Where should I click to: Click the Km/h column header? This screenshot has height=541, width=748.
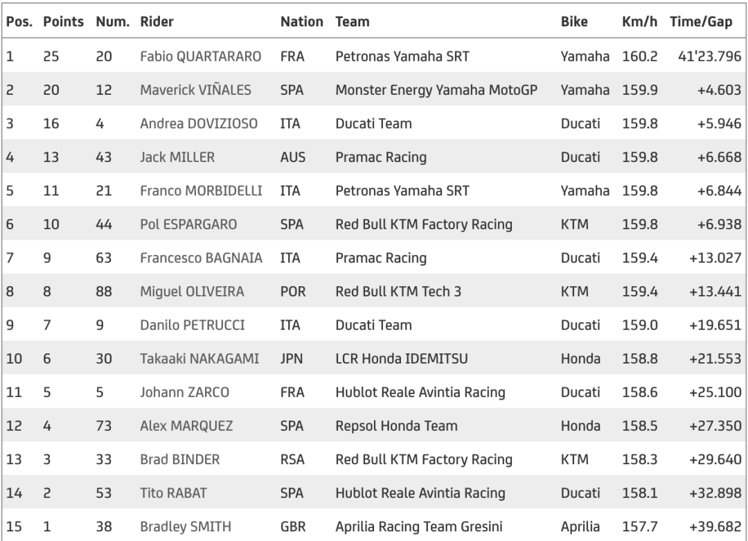[639, 22]
